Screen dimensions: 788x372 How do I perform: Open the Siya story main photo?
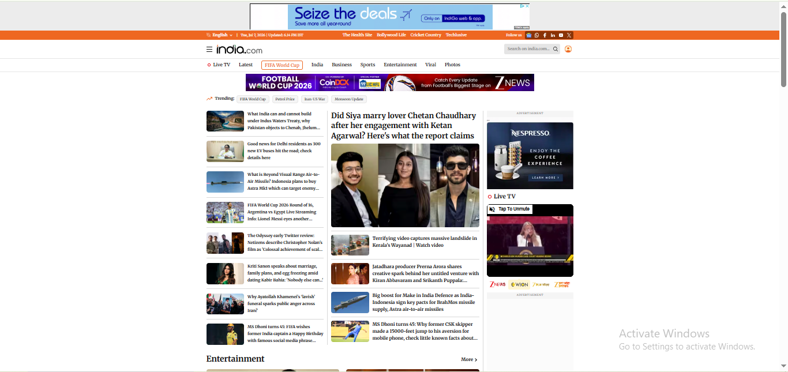click(405, 186)
